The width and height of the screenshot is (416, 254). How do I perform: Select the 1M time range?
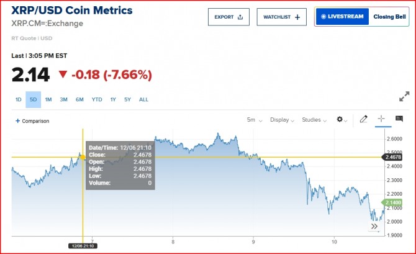click(x=48, y=99)
